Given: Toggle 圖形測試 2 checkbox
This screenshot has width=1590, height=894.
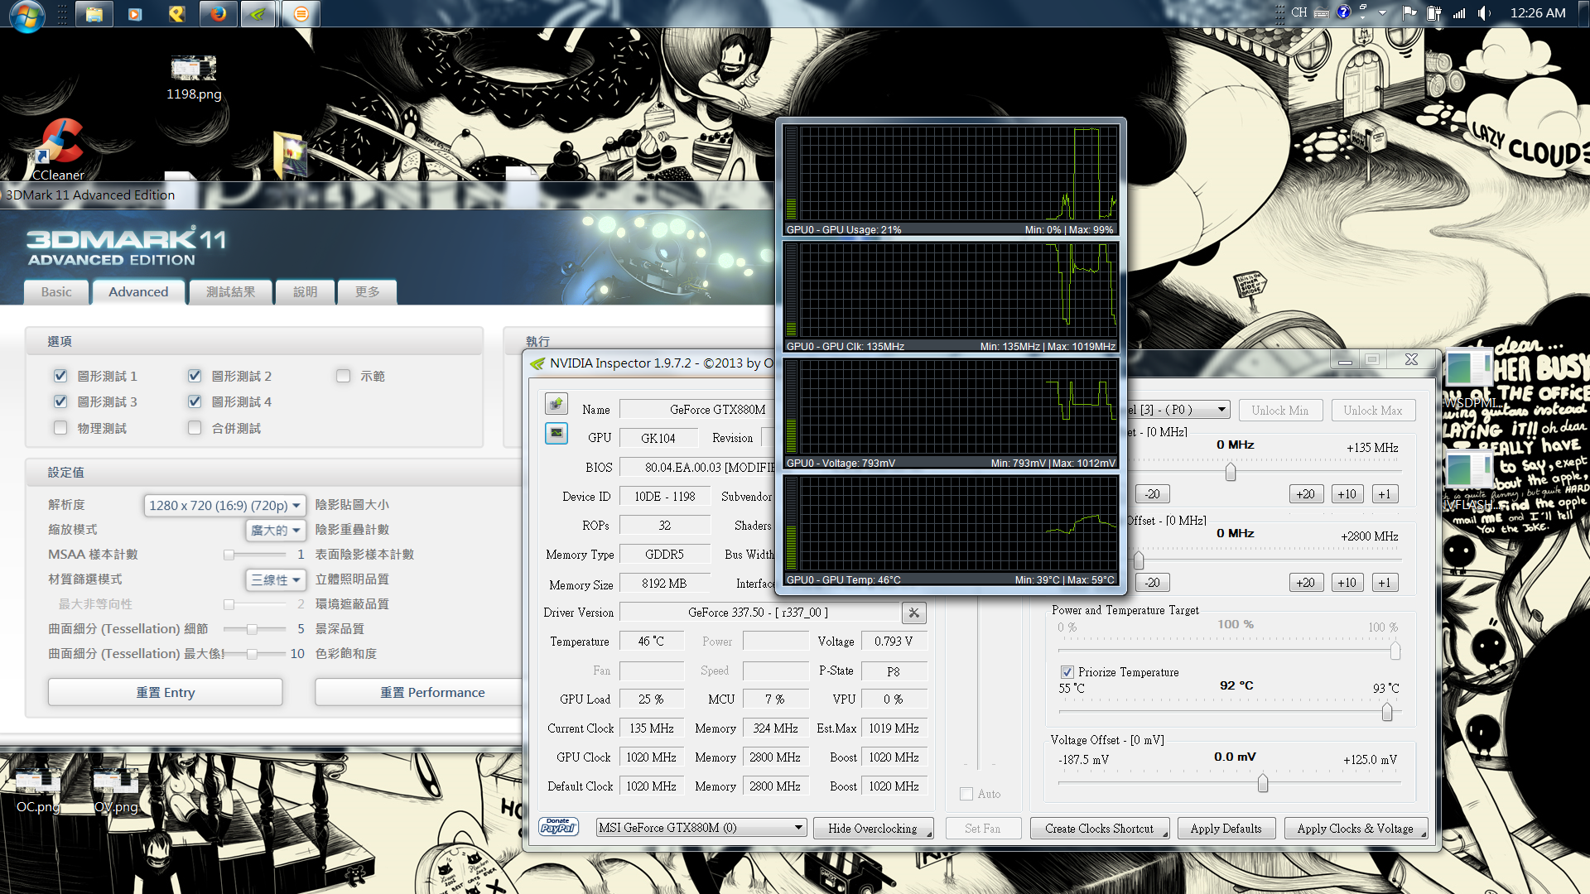Looking at the screenshot, I should (195, 376).
